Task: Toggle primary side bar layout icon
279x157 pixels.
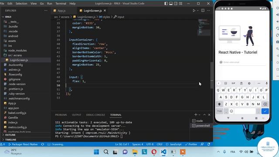Action: click(166, 3)
